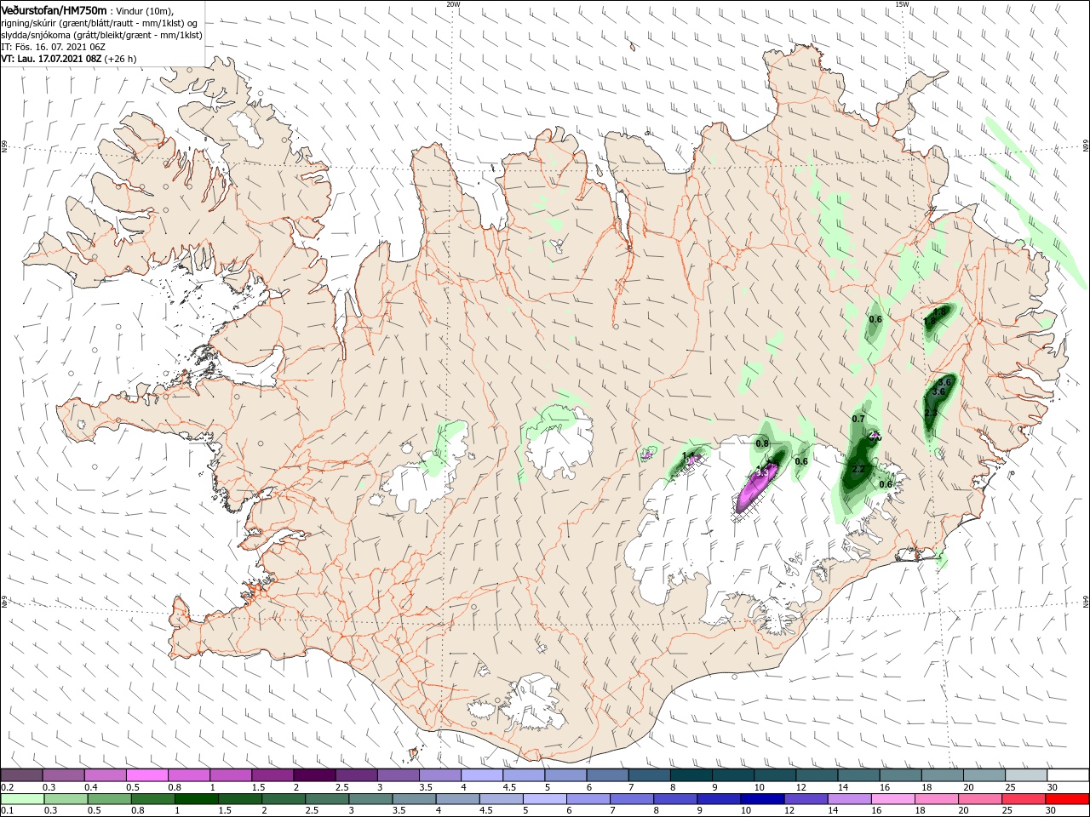The image size is (1090, 817).
Task: Select the coral red 25 swatch, bottom legend row
Action: click(1024, 799)
